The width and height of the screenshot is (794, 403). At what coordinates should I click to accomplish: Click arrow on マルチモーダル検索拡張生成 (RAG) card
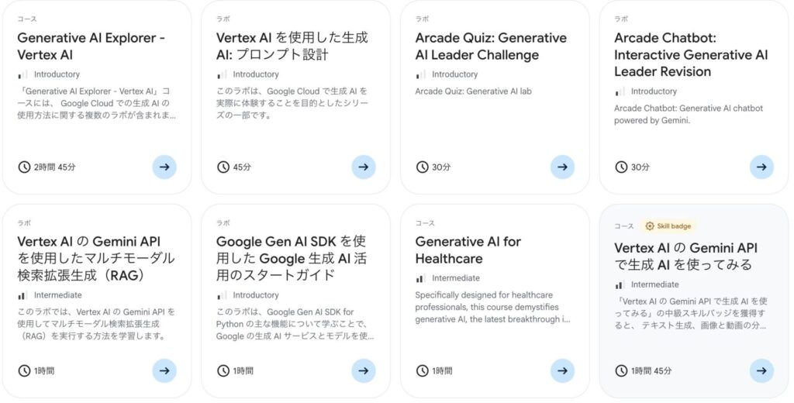click(164, 370)
